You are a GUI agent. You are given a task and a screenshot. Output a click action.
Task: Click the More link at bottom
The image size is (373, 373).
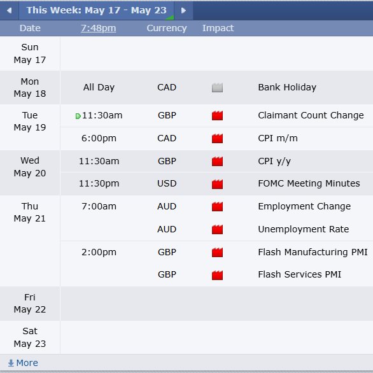click(x=27, y=363)
